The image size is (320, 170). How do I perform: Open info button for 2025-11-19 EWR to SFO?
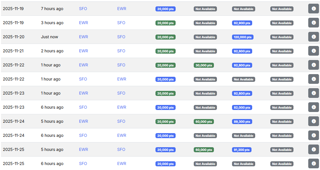click(x=313, y=23)
